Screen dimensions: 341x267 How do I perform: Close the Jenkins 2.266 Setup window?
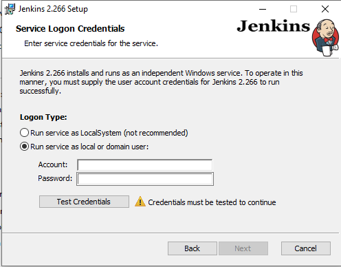click(x=325, y=9)
